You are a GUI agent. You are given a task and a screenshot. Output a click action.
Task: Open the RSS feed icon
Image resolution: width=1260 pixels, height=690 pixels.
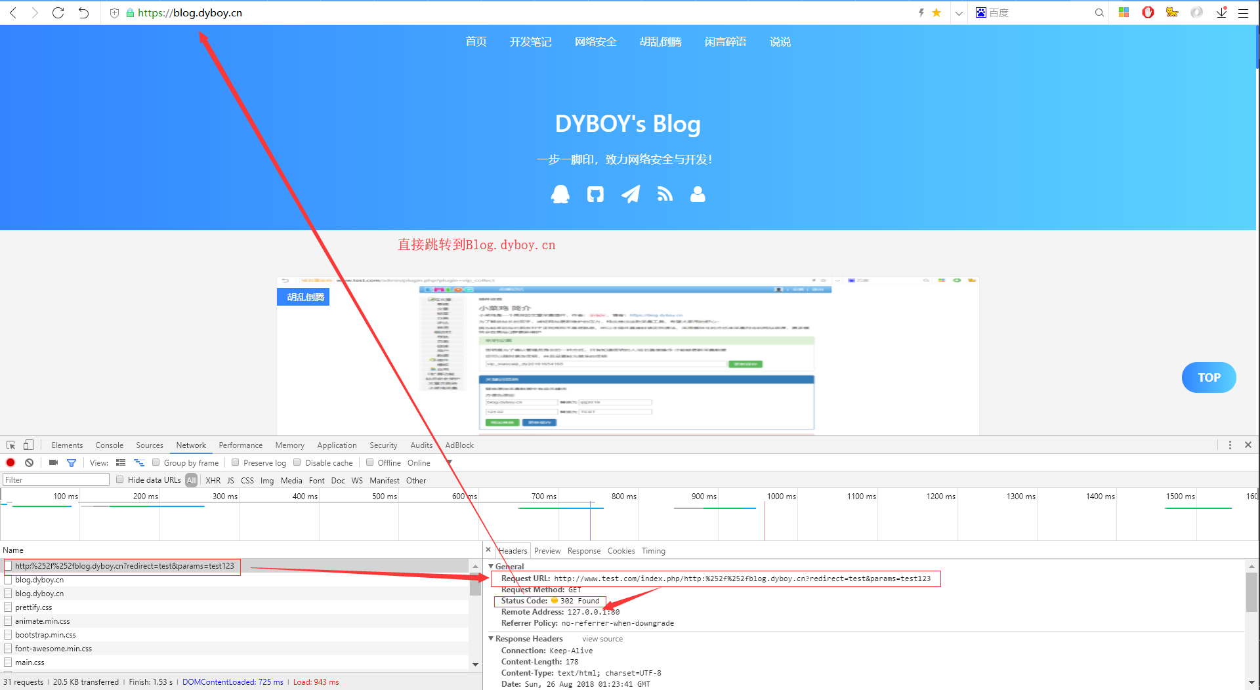coord(665,193)
